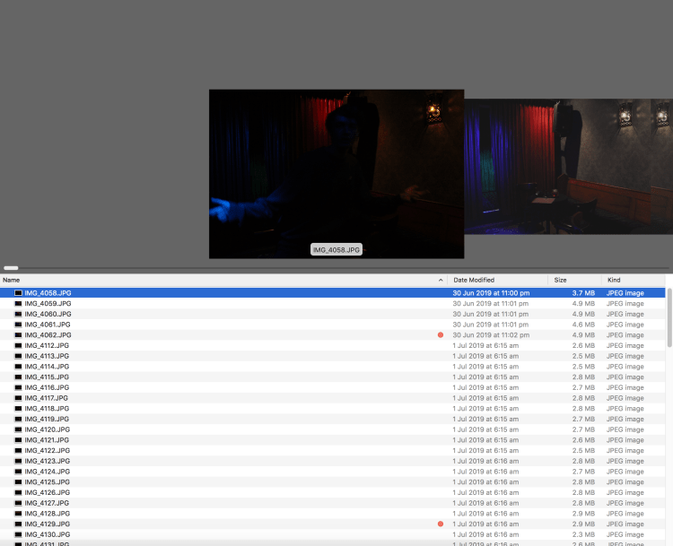Viewport: 673px width, 546px height.
Task: Click the IMG_4058.JPG file icon
Action: 18,293
